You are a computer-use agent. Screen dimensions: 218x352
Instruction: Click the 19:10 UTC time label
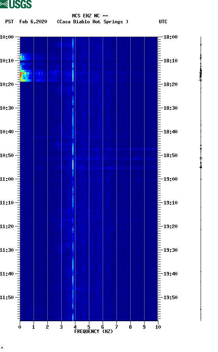170,203
